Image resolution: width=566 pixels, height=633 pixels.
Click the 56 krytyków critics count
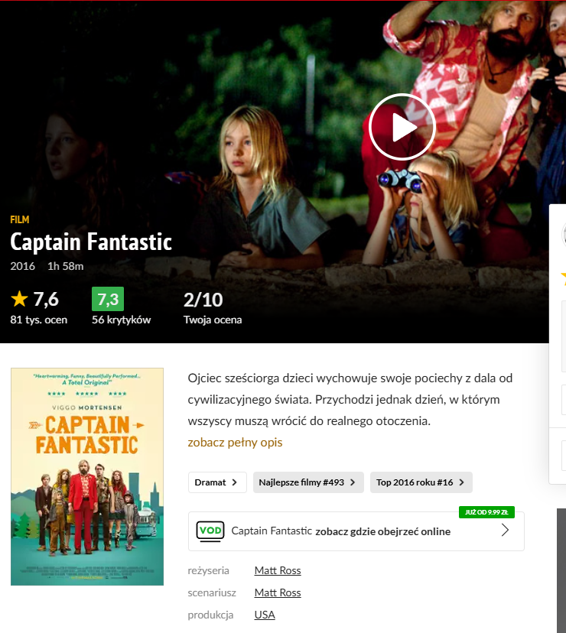[121, 320]
